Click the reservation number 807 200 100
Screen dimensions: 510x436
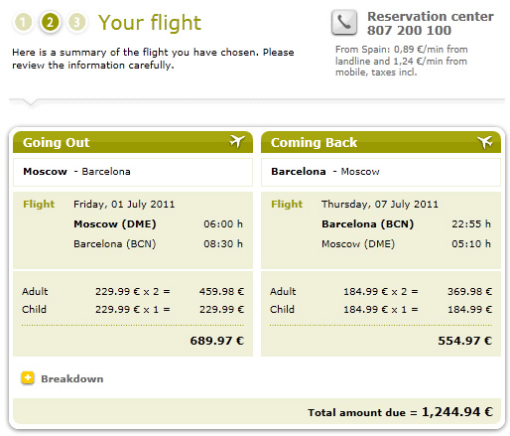[x=409, y=31]
